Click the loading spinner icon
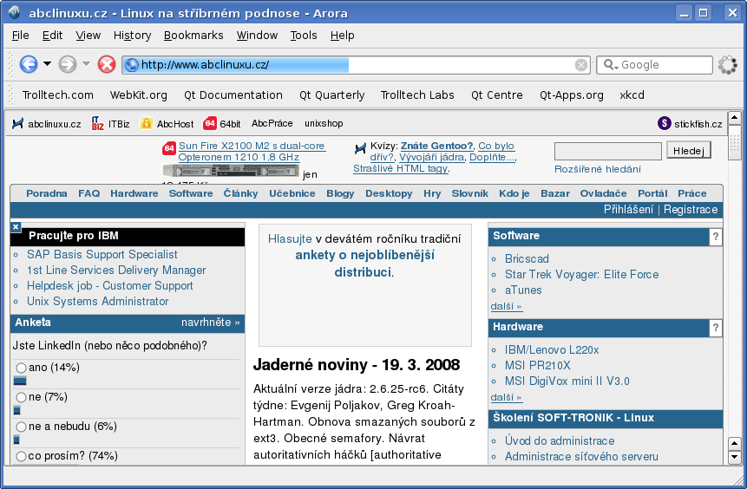The height and width of the screenshot is (489, 747). tap(727, 65)
